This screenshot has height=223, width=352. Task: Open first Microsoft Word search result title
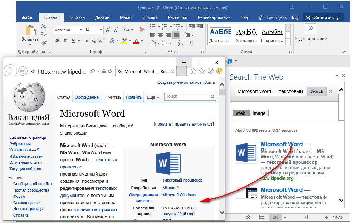[285, 145]
